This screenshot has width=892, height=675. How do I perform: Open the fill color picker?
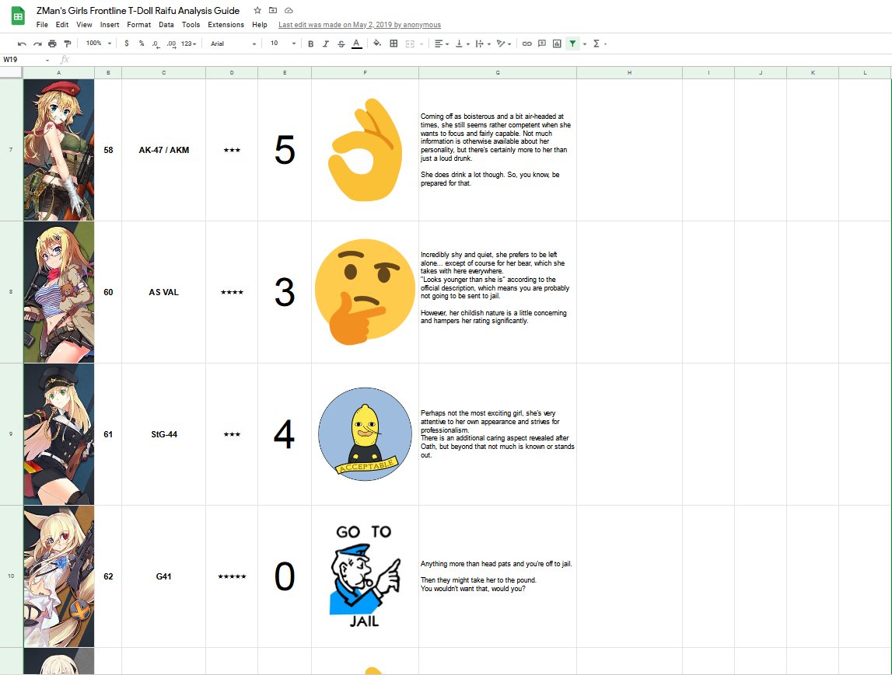tap(376, 43)
